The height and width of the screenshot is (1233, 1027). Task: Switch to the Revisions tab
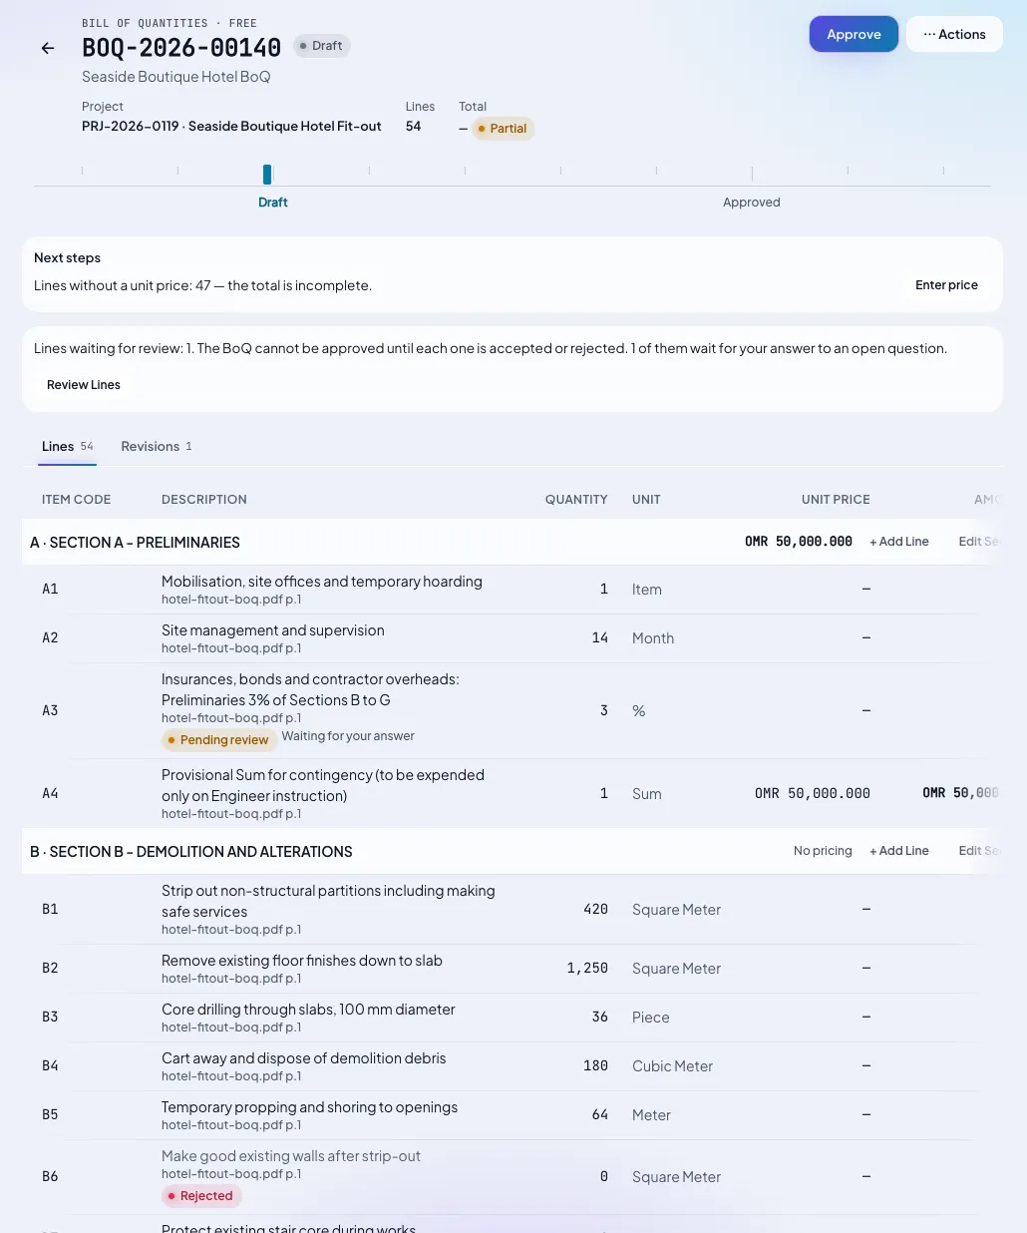coord(157,446)
